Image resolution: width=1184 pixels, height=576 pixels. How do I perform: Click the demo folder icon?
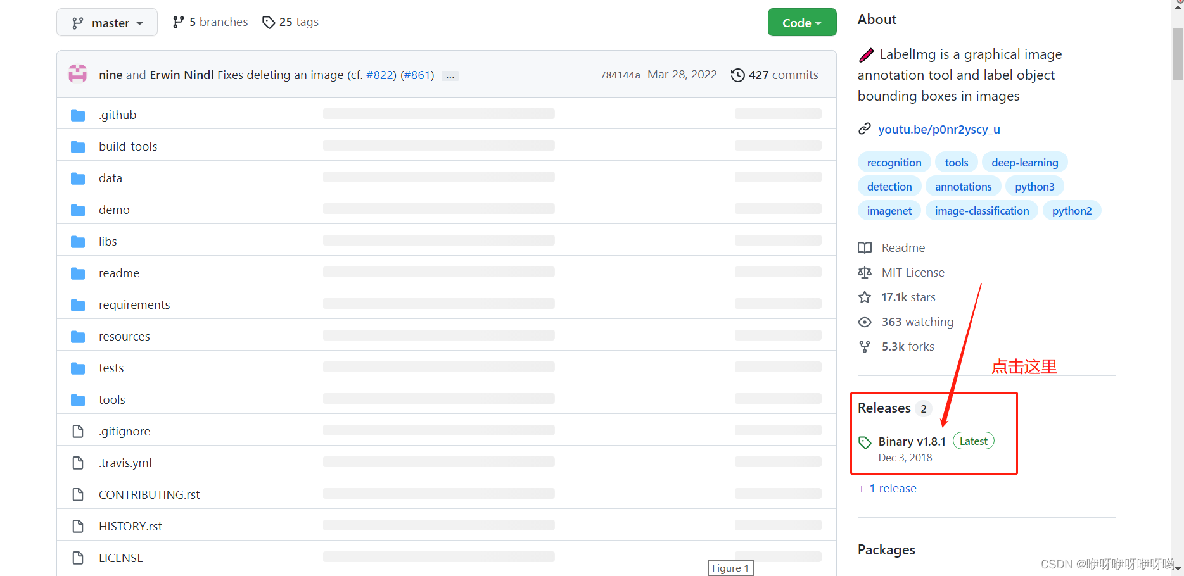click(x=78, y=210)
